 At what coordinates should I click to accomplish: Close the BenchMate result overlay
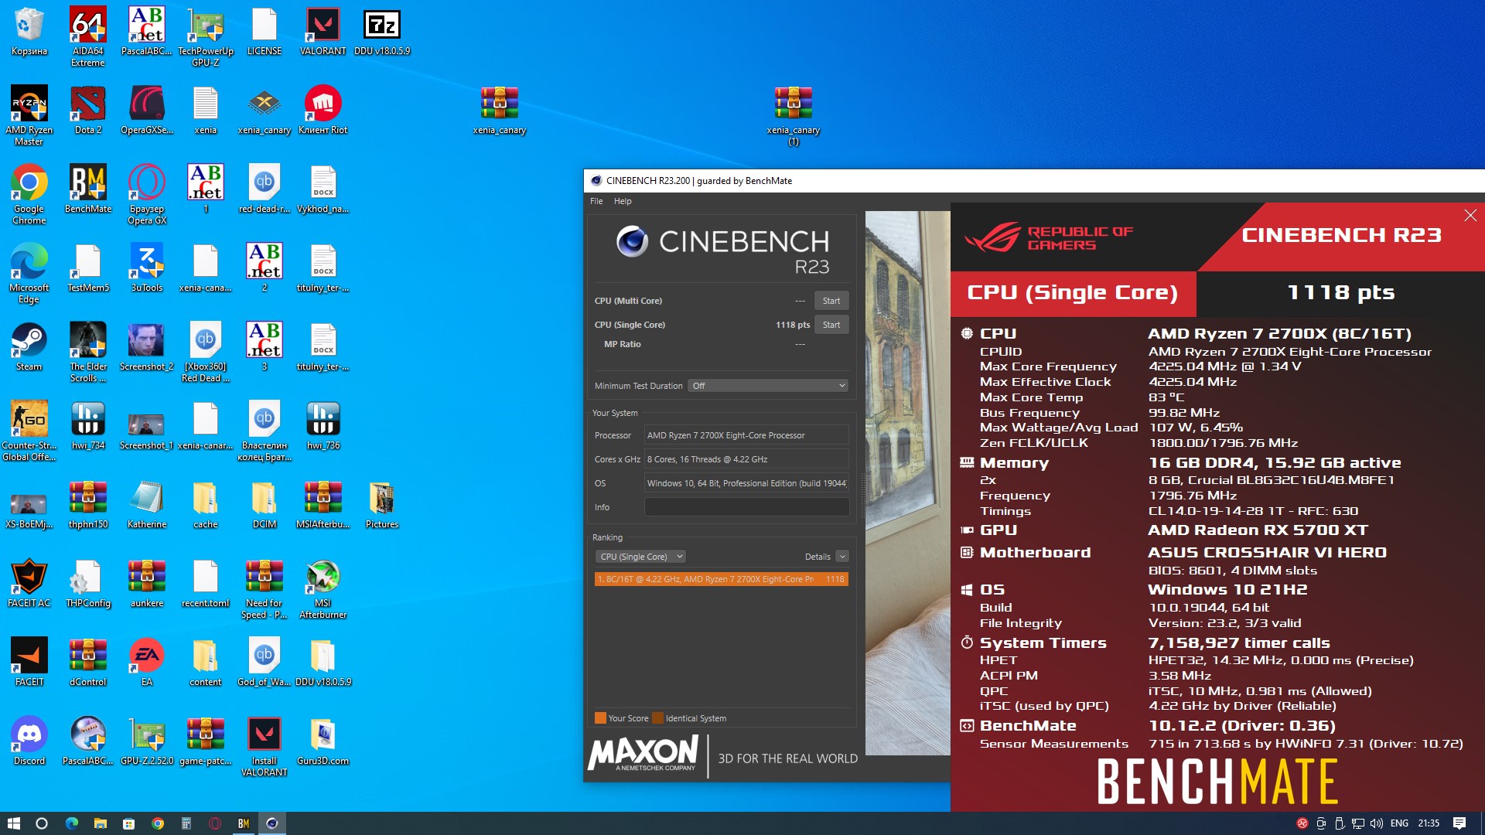(1470, 216)
